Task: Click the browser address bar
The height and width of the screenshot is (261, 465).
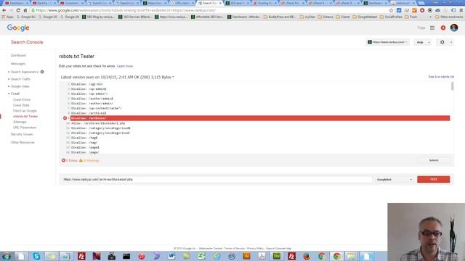Action: click(x=208, y=10)
